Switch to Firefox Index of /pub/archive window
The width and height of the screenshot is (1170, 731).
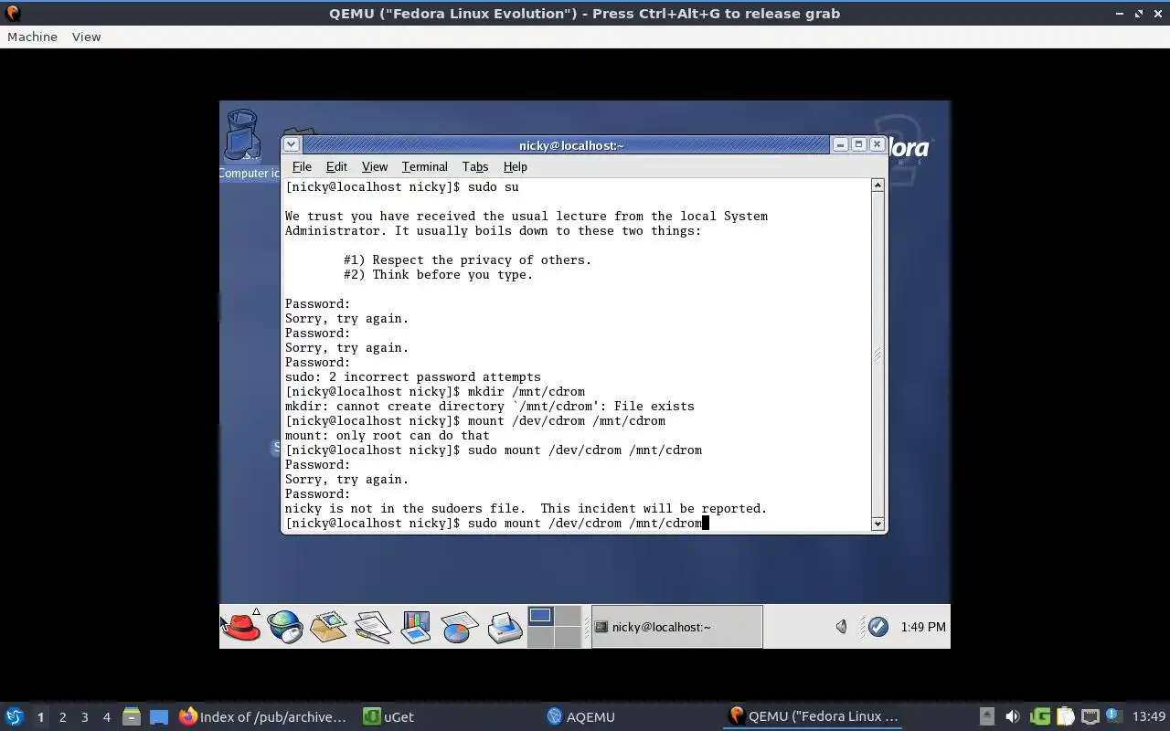(263, 717)
